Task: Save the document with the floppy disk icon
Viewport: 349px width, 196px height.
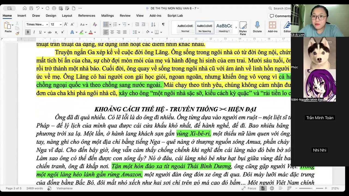Action: click(31, 8)
